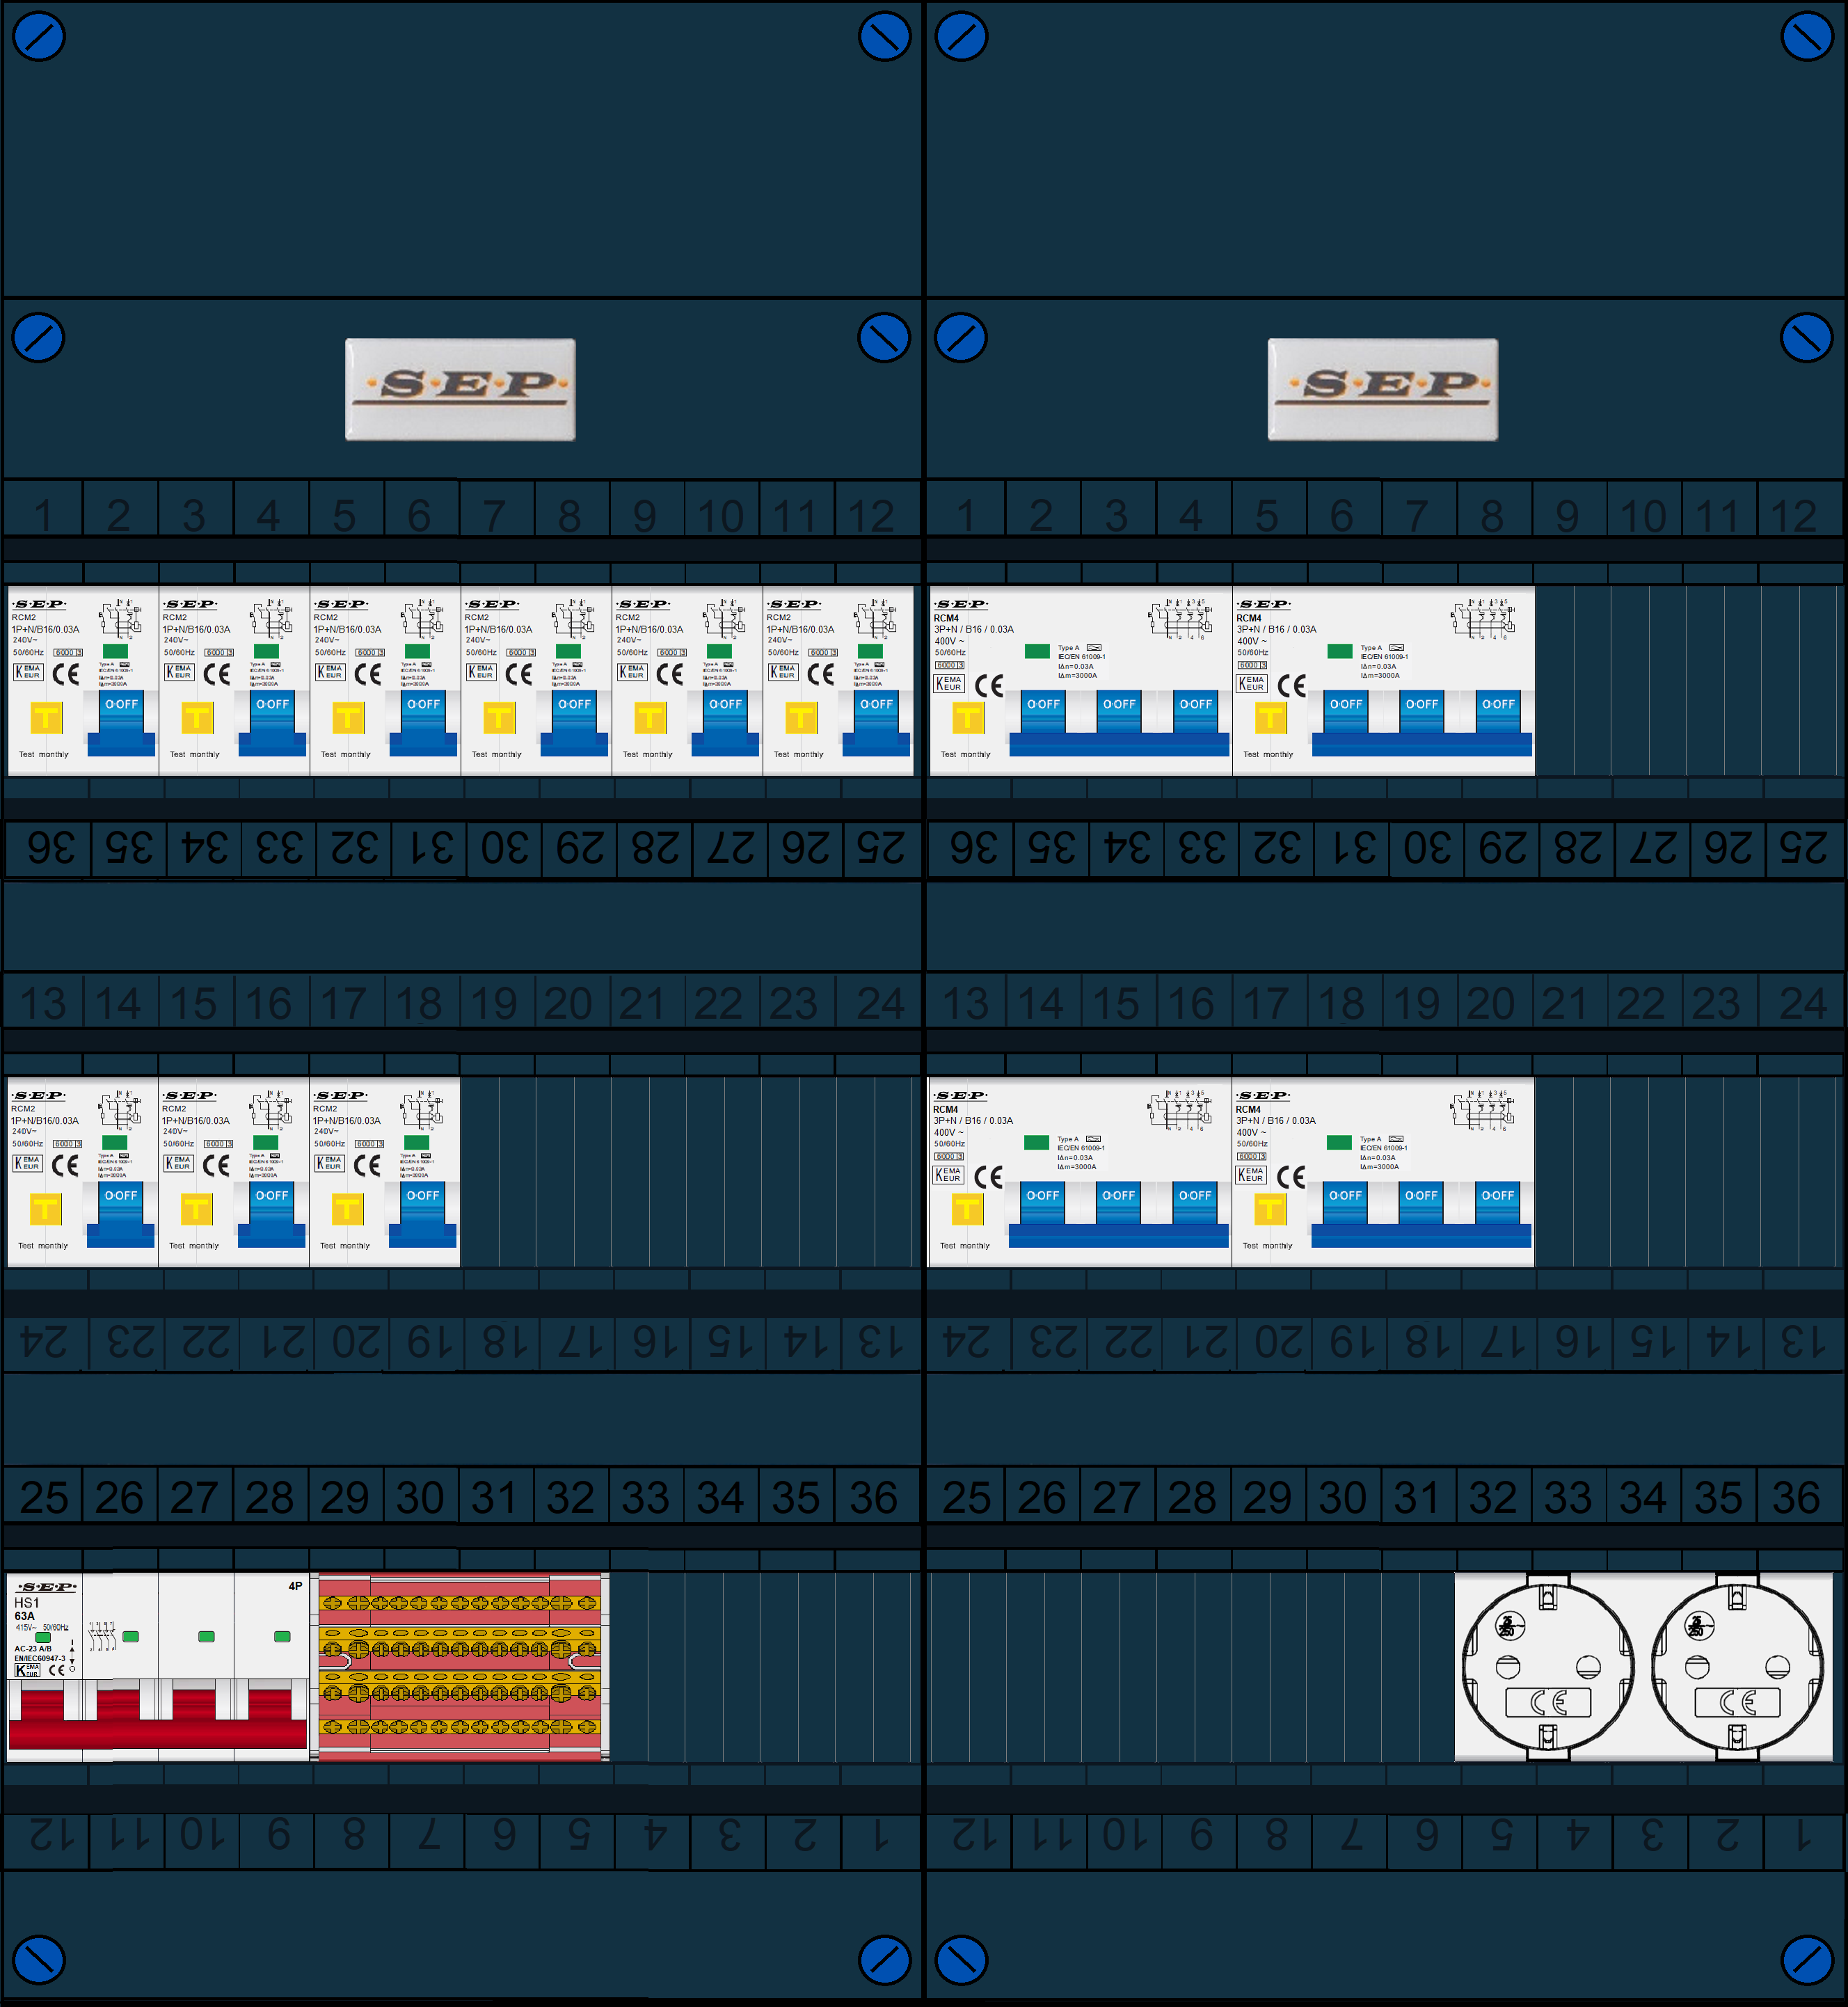Viewport: 1848px width, 2007px height.
Task: Click the bottom-right blue screw of the right panel
Action: click(x=1807, y=1960)
